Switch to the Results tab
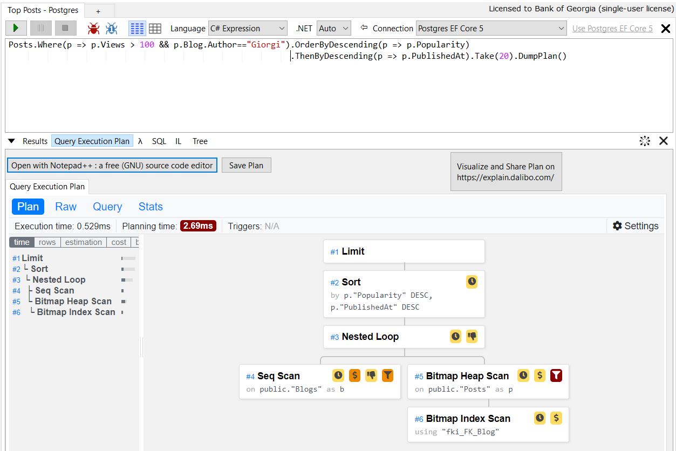The width and height of the screenshot is (676, 451). click(35, 141)
